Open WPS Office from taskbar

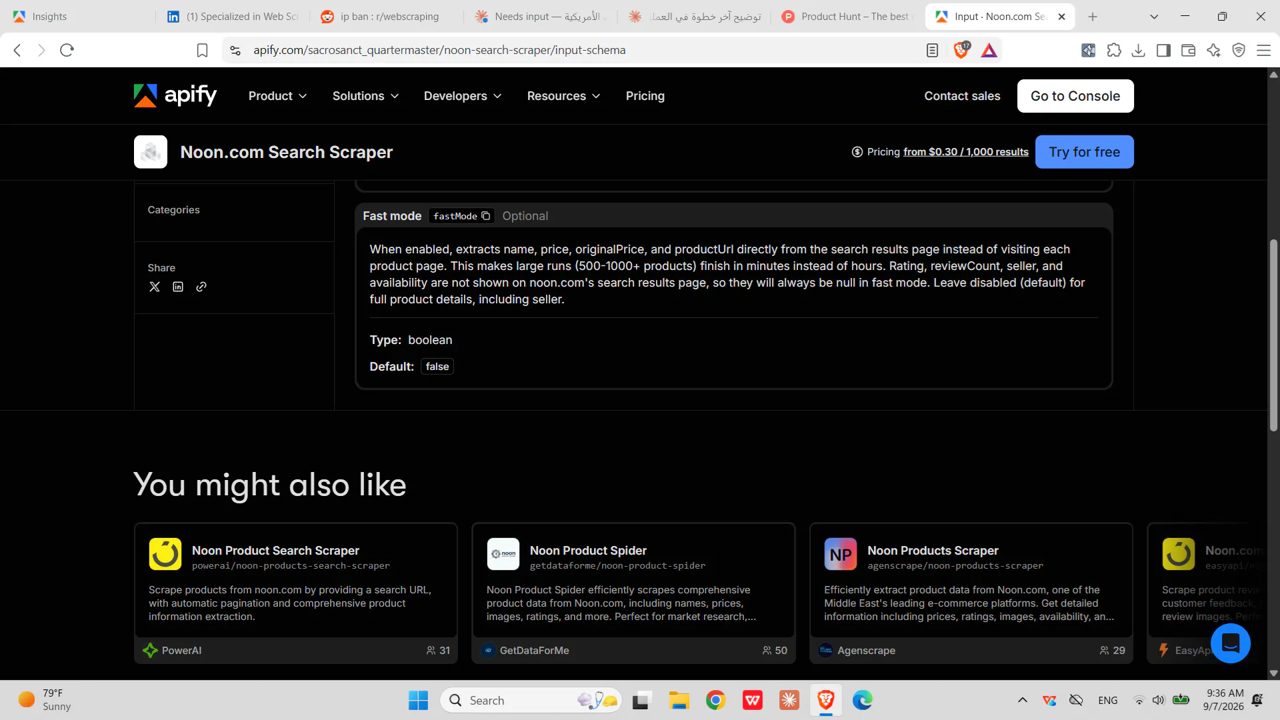[x=753, y=700]
